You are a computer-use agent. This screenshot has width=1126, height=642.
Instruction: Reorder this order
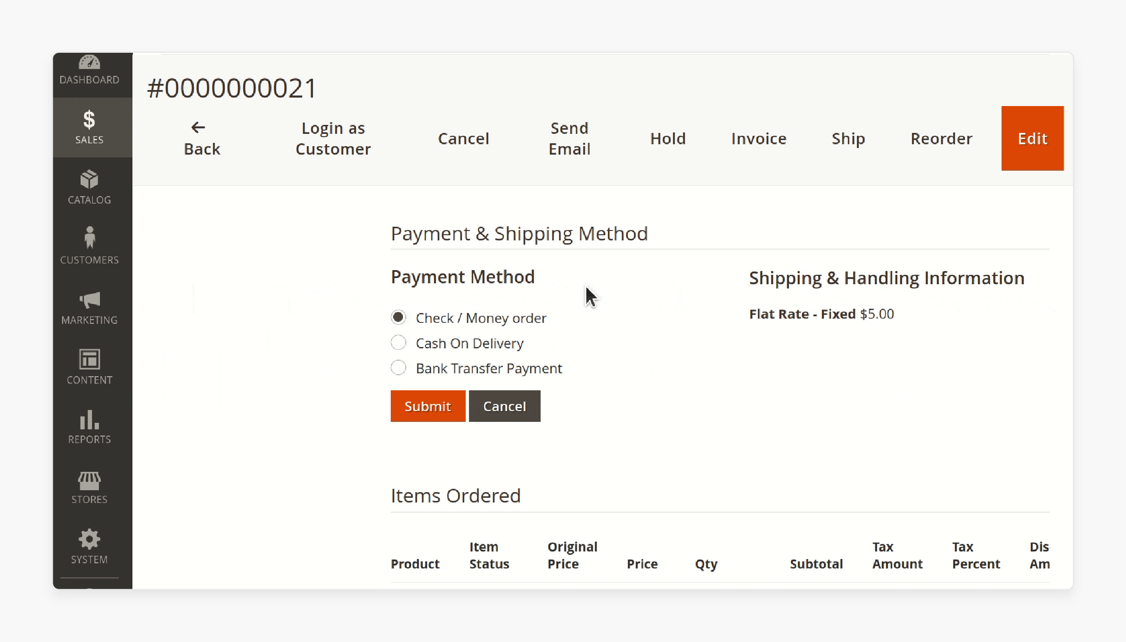click(x=941, y=139)
